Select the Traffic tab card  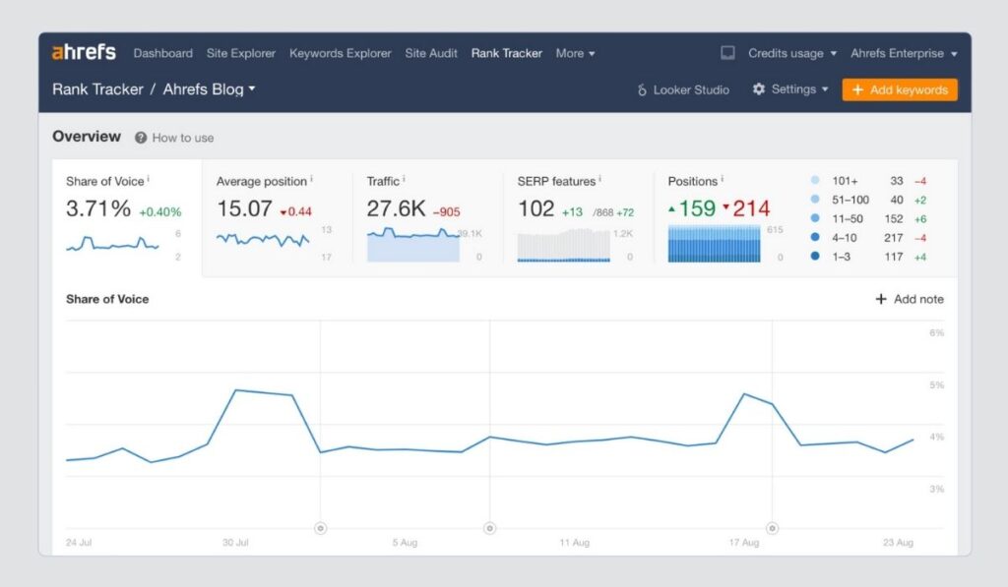[427, 218]
